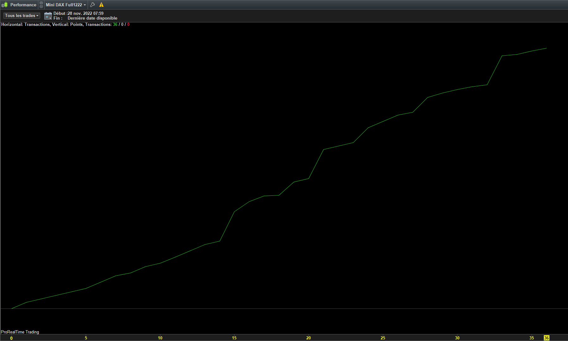Expand the Tous les trades dropdown
Viewport: 568px width, 341px height.
(22, 15)
